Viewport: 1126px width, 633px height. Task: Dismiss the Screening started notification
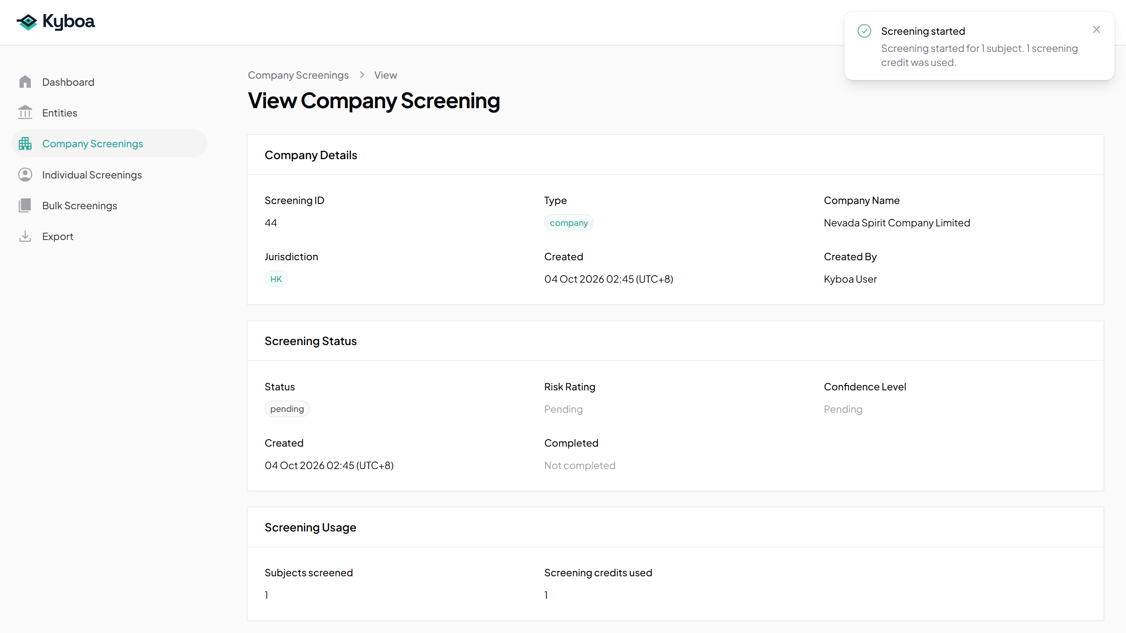coord(1097,29)
